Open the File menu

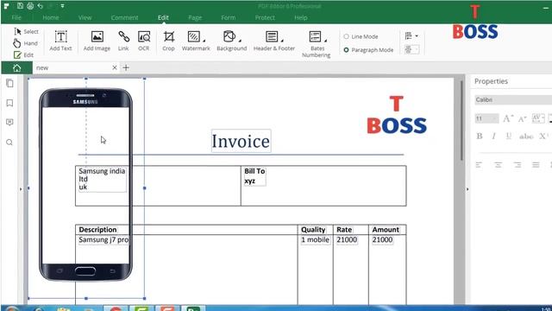click(16, 17)
